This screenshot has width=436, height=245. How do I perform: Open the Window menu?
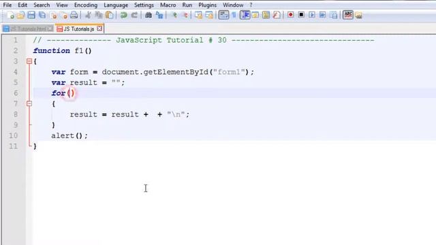click(x=233, y=5)
